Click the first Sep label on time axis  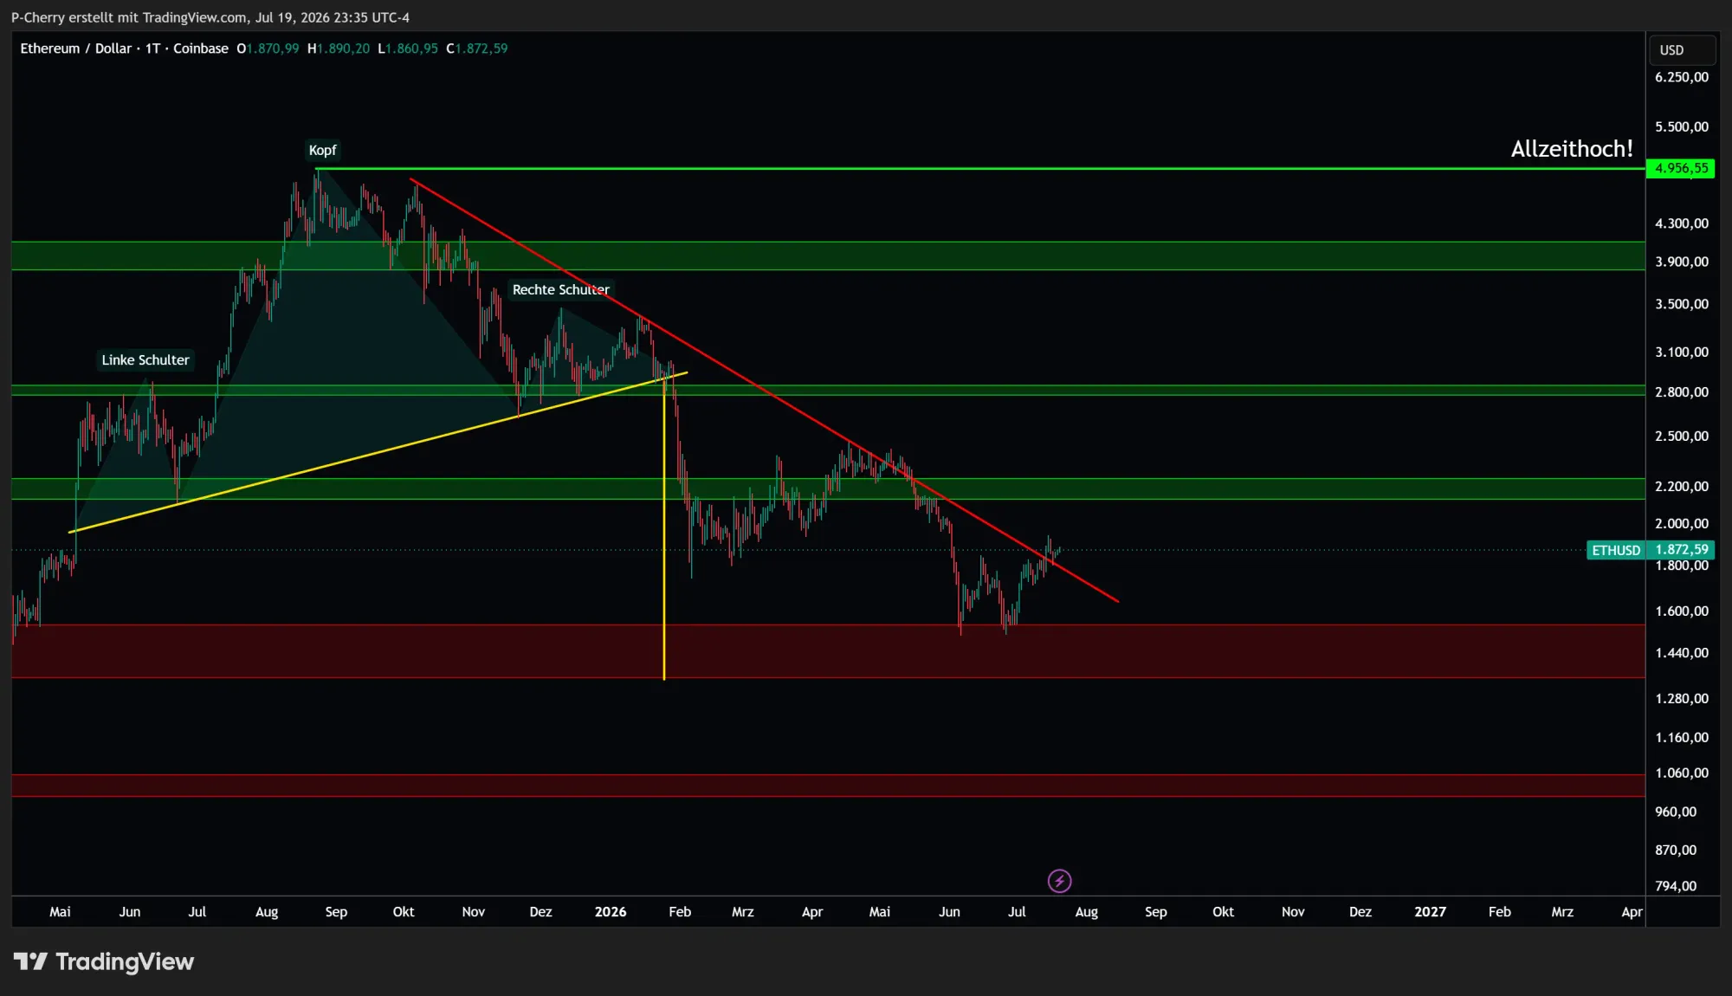[x=336, y=912]
